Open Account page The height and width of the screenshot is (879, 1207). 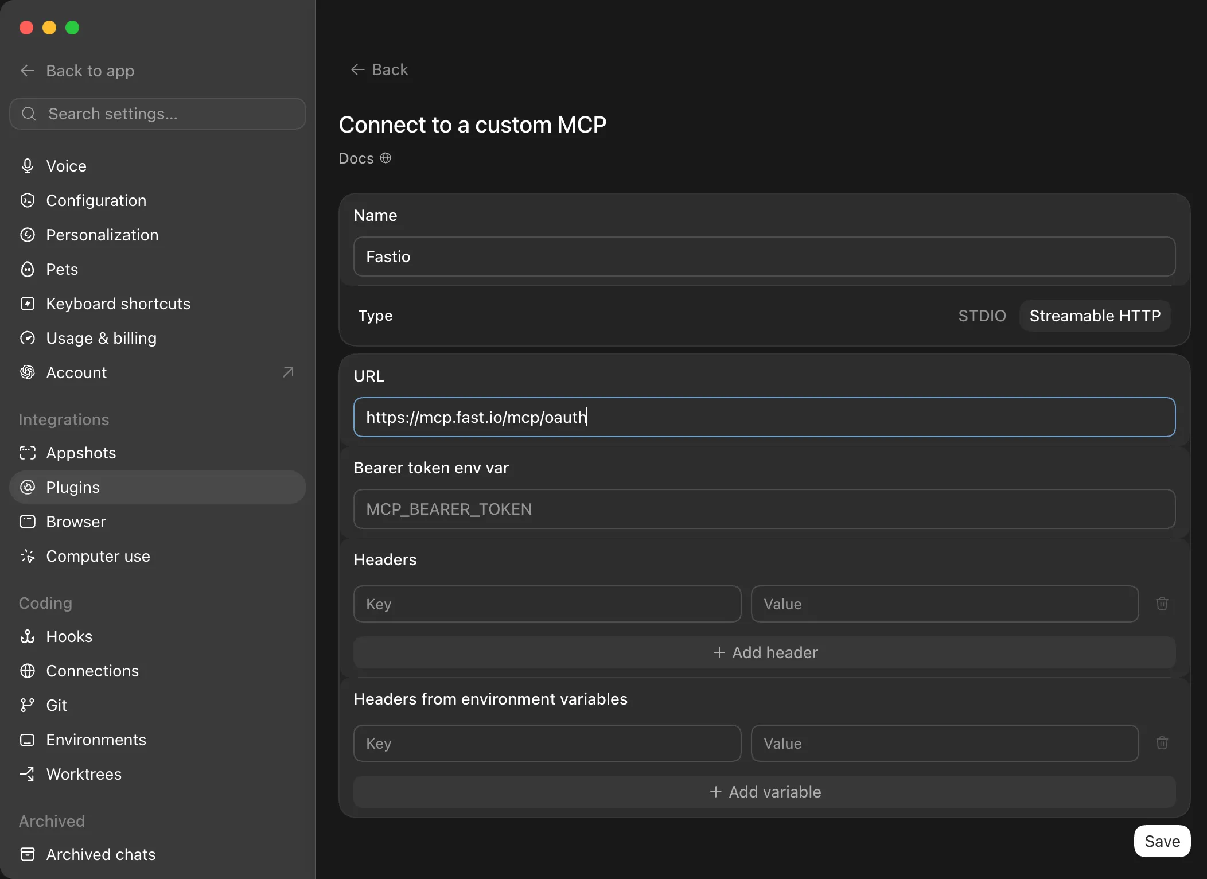click(158, 372)
